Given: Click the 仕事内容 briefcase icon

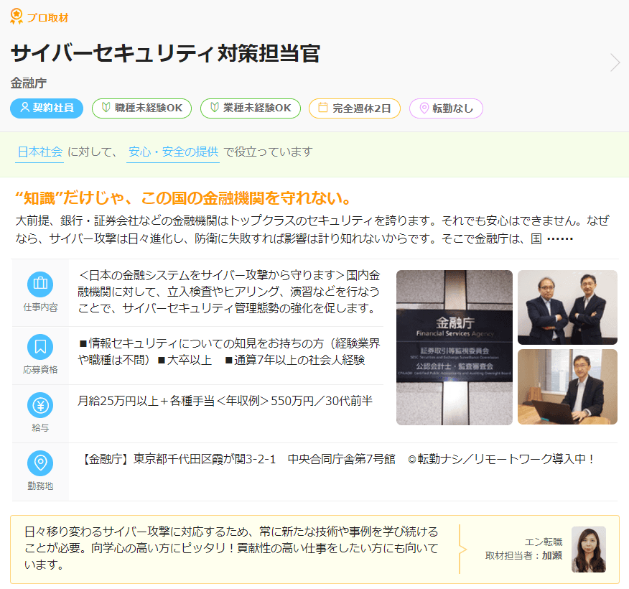Looking at the screenshot, I should pyautogui.click(x=40, y=284).
